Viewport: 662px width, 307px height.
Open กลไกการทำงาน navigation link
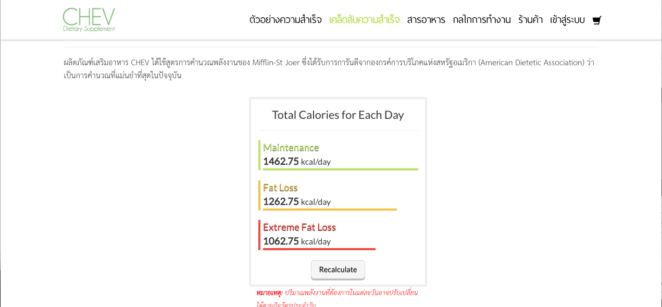(x=482, y=20)
